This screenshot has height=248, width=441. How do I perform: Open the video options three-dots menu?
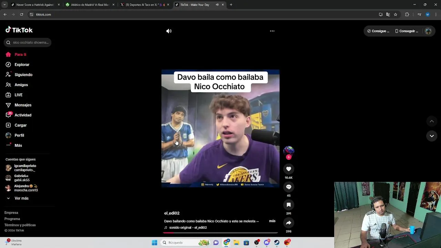(x=272, y=31)
